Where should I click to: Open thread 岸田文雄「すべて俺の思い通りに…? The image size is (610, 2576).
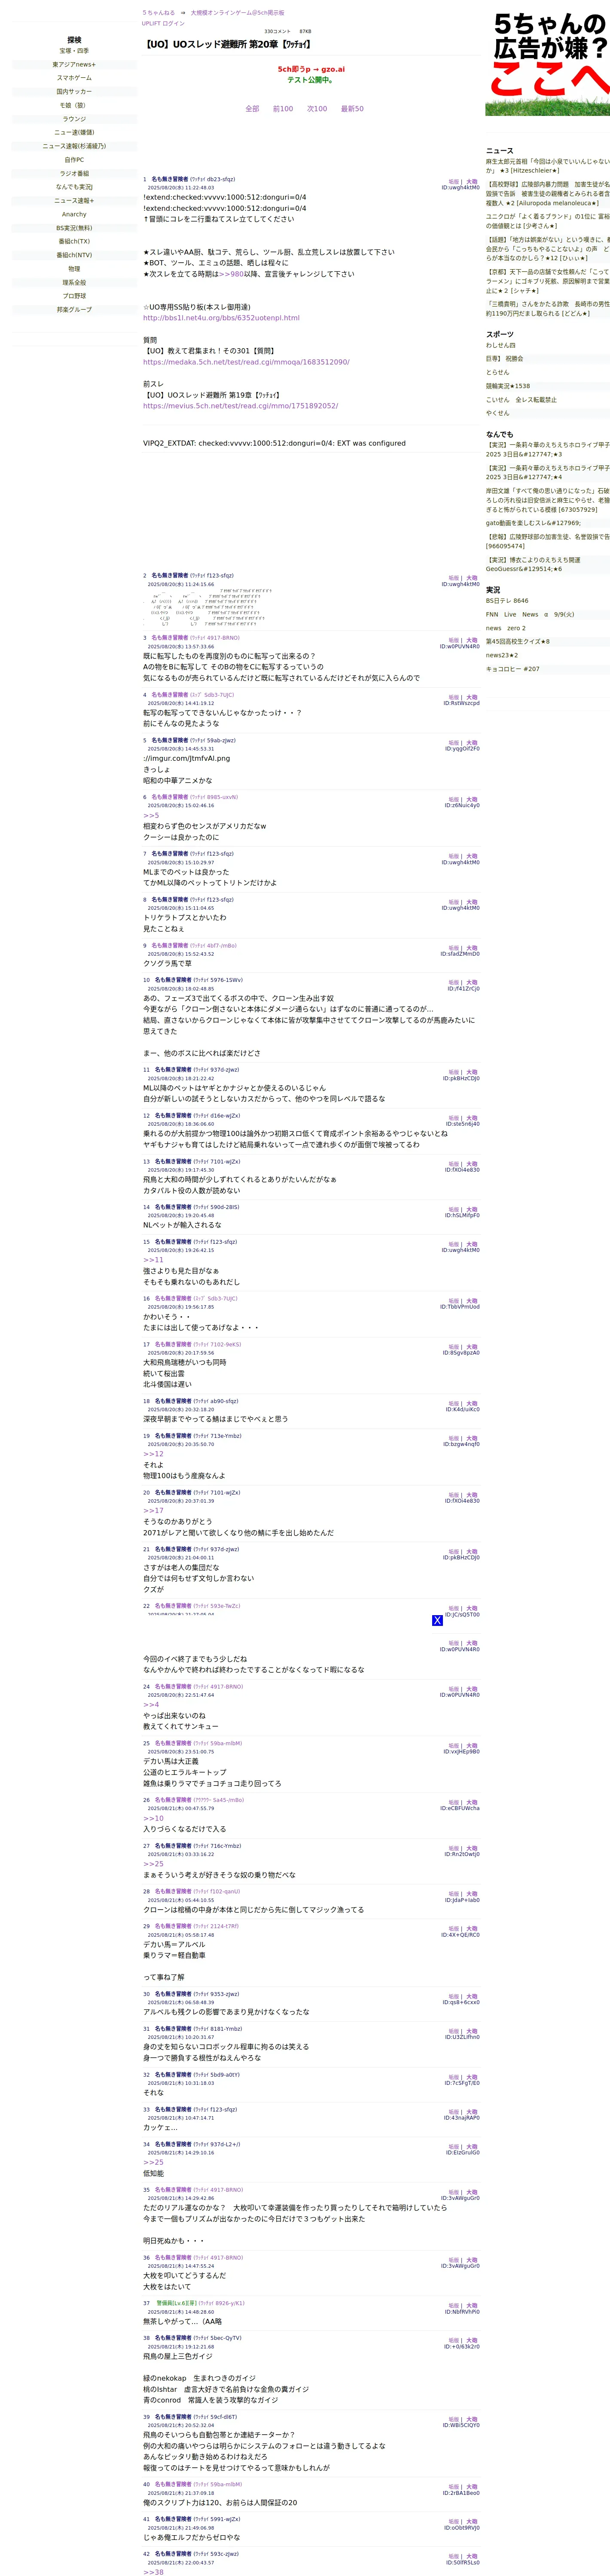548,500
